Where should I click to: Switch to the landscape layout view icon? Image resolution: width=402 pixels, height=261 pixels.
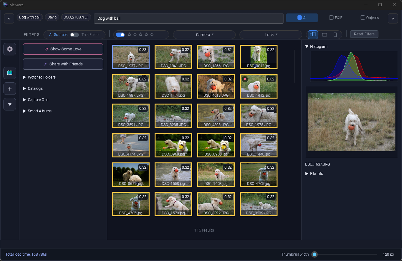click(324, 34)
